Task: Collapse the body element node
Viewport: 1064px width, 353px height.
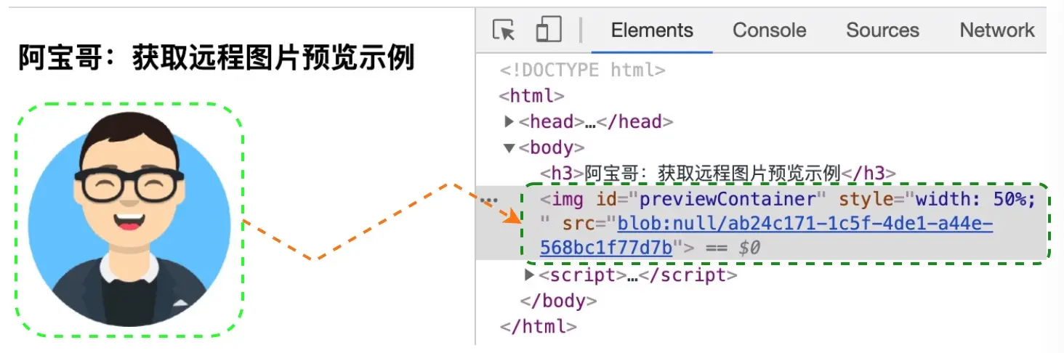Action: pos(509,148)
